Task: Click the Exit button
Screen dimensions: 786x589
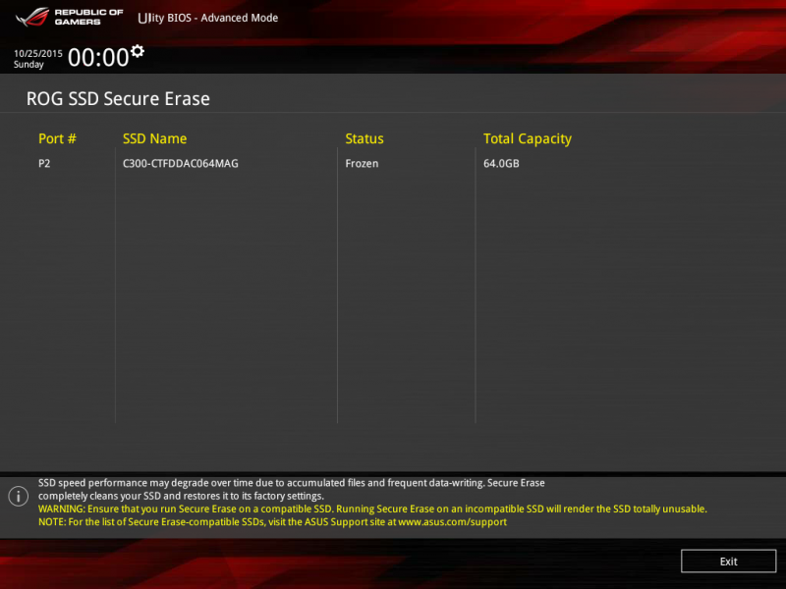Action: [728, 561]
